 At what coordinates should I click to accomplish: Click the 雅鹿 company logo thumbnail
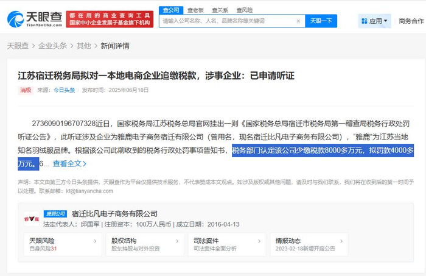32,219
